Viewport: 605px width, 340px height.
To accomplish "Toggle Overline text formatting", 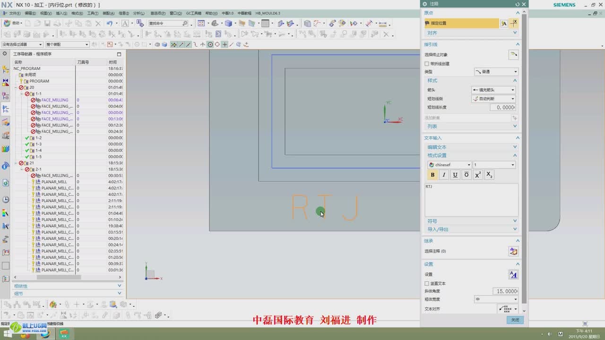I will click(x=466, y=175).
